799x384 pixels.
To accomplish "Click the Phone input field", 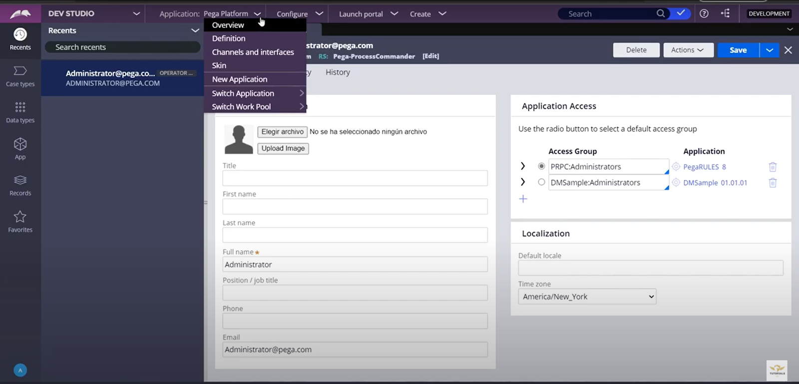I will coord(355,321).
